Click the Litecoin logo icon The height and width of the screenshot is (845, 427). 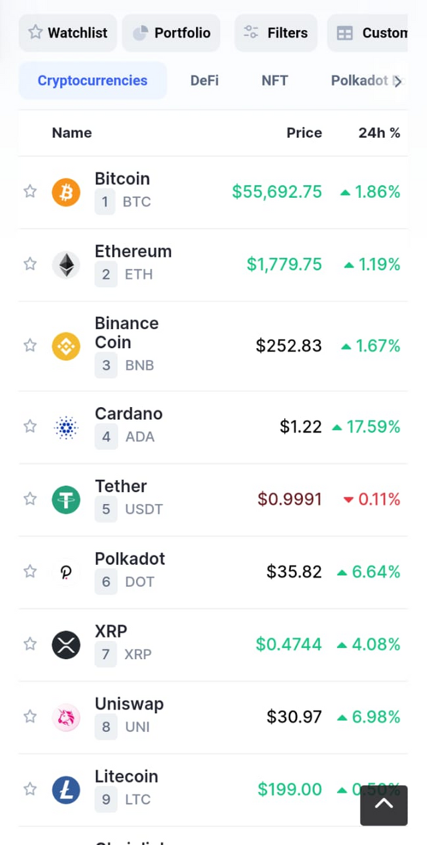[66, 790]
